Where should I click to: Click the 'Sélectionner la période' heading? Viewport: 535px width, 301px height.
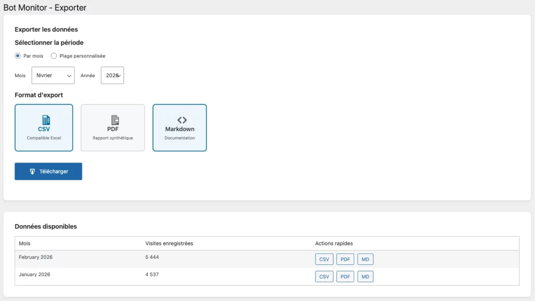pos(49,43)
